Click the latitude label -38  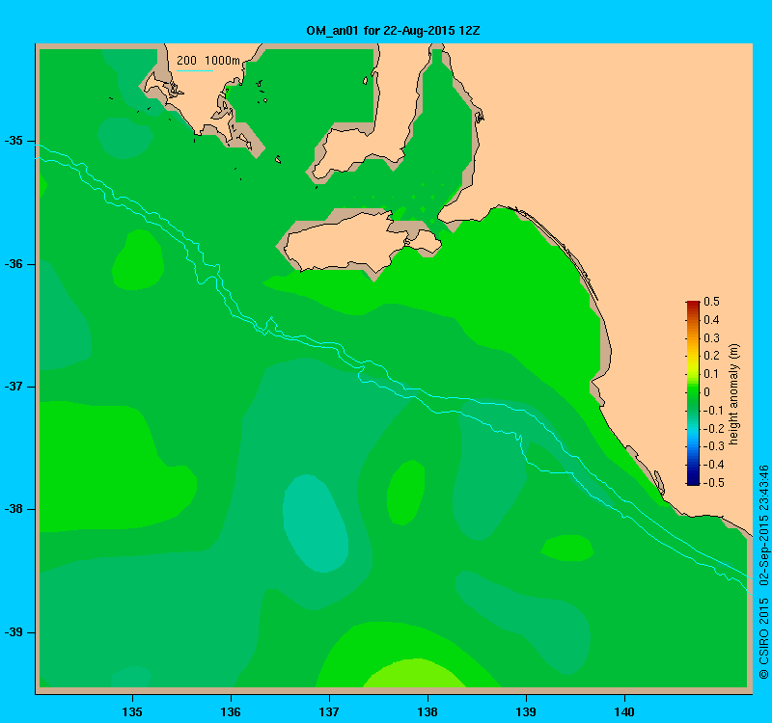tap(14, 509)
